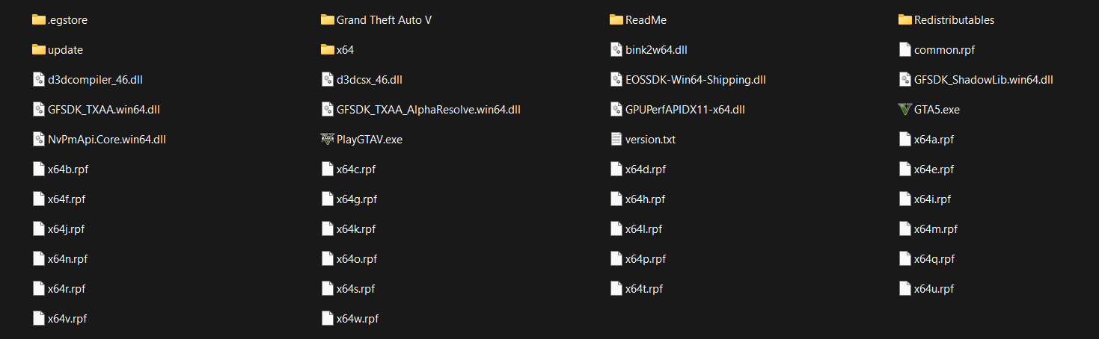1099x339 pixels.
Task: Click the EOSSDK-Win64-Shipping.dll file icon
Action: (616, 80)
